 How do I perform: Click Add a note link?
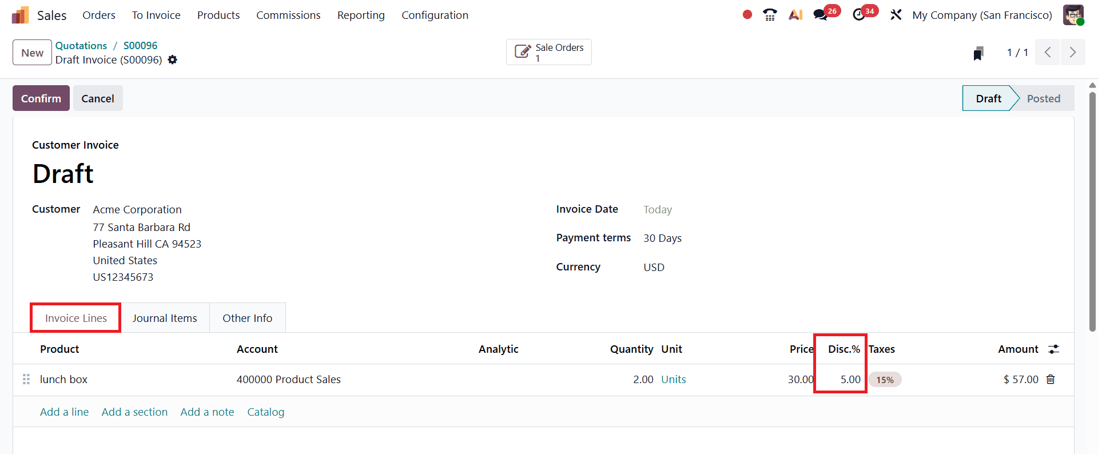click(x=207, y=412)
